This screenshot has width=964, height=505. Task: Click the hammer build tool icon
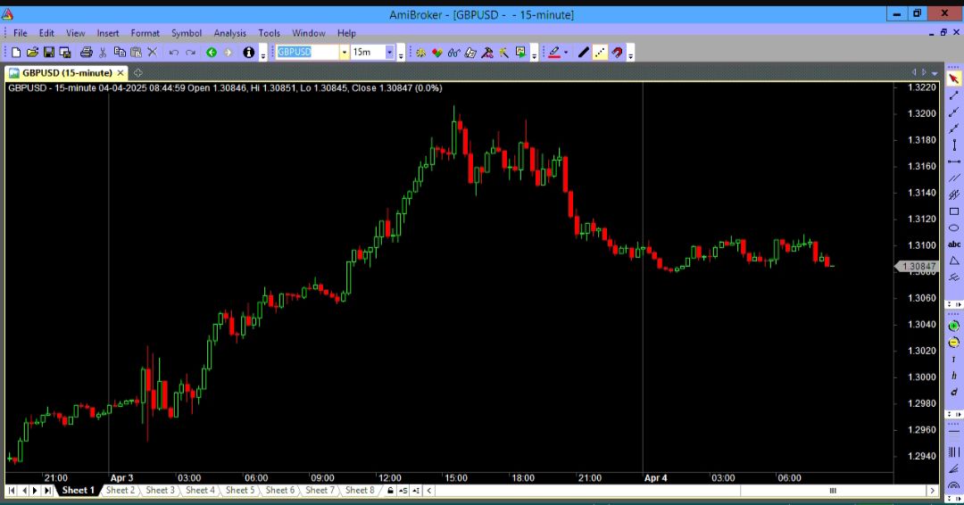coord(487,53)
